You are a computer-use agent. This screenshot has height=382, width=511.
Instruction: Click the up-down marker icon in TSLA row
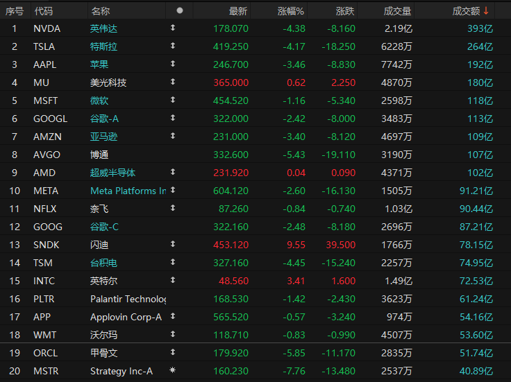coord(173,46)
